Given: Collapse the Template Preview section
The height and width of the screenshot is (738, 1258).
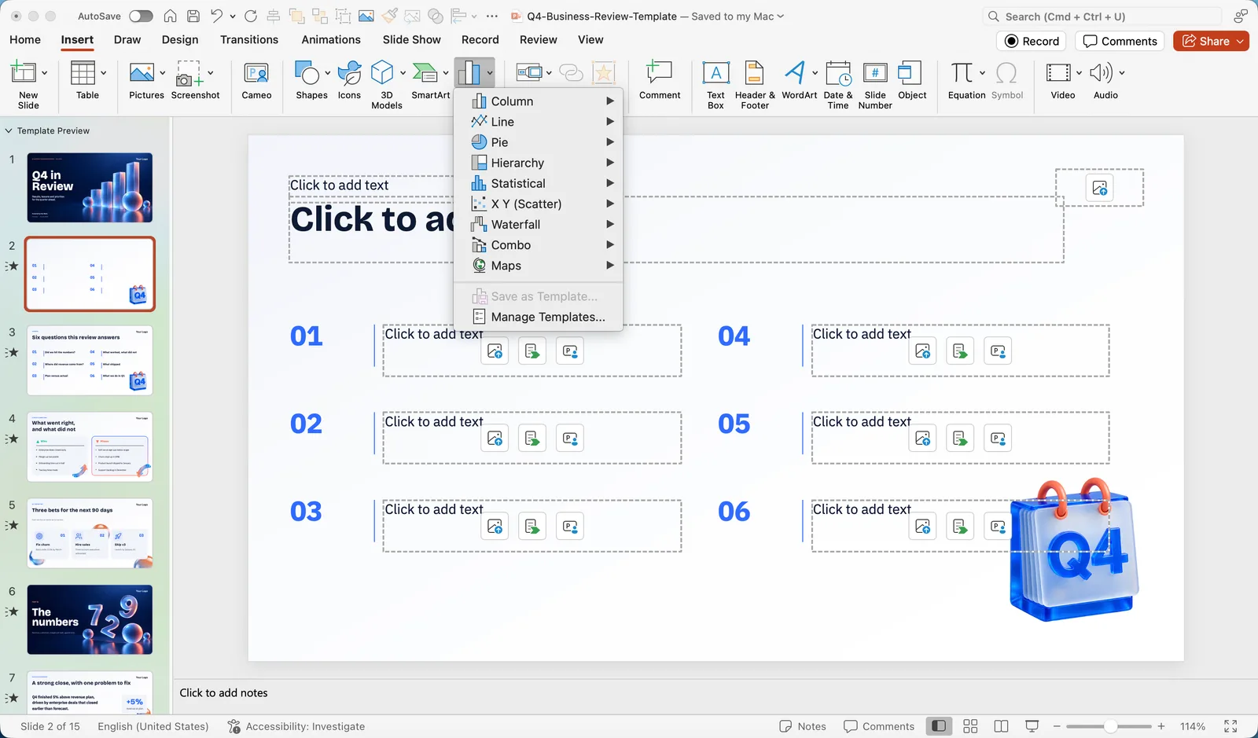Looking at the screenshot, I should point(9,130).
